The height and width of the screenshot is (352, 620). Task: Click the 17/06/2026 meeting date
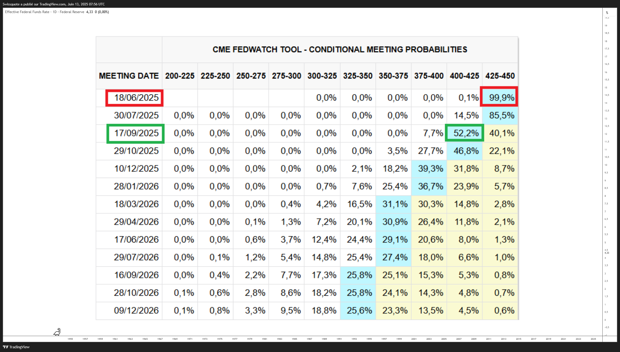pyautogui.click(x=136, y=240)
